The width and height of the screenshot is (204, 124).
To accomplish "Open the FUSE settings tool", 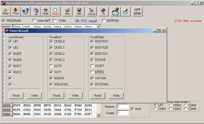I will pos(46,11).
